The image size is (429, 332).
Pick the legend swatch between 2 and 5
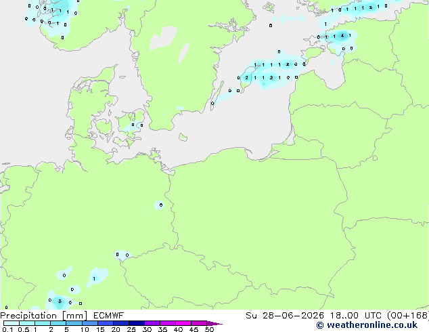coord(58,323)
